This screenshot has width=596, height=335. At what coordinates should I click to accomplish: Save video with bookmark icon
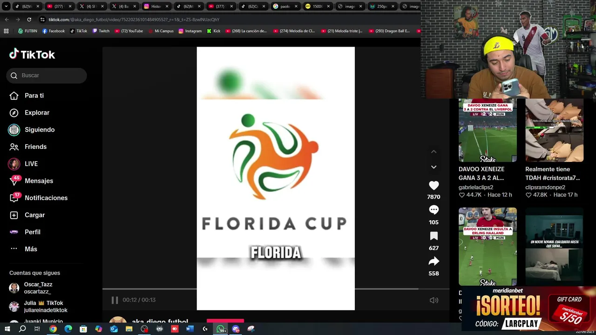[x=433, y=236]
